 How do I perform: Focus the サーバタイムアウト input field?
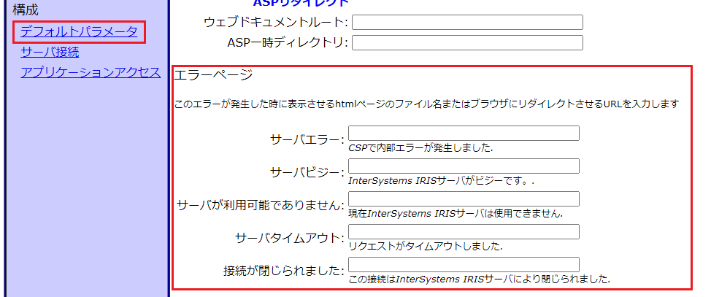[x=464, y=231]
